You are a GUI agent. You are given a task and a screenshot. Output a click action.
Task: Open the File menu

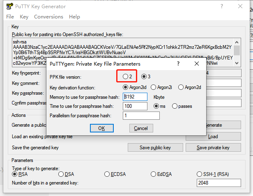pyautogui.click(x=10, y=16)
